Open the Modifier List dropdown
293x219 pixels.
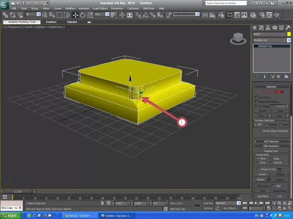271,41
